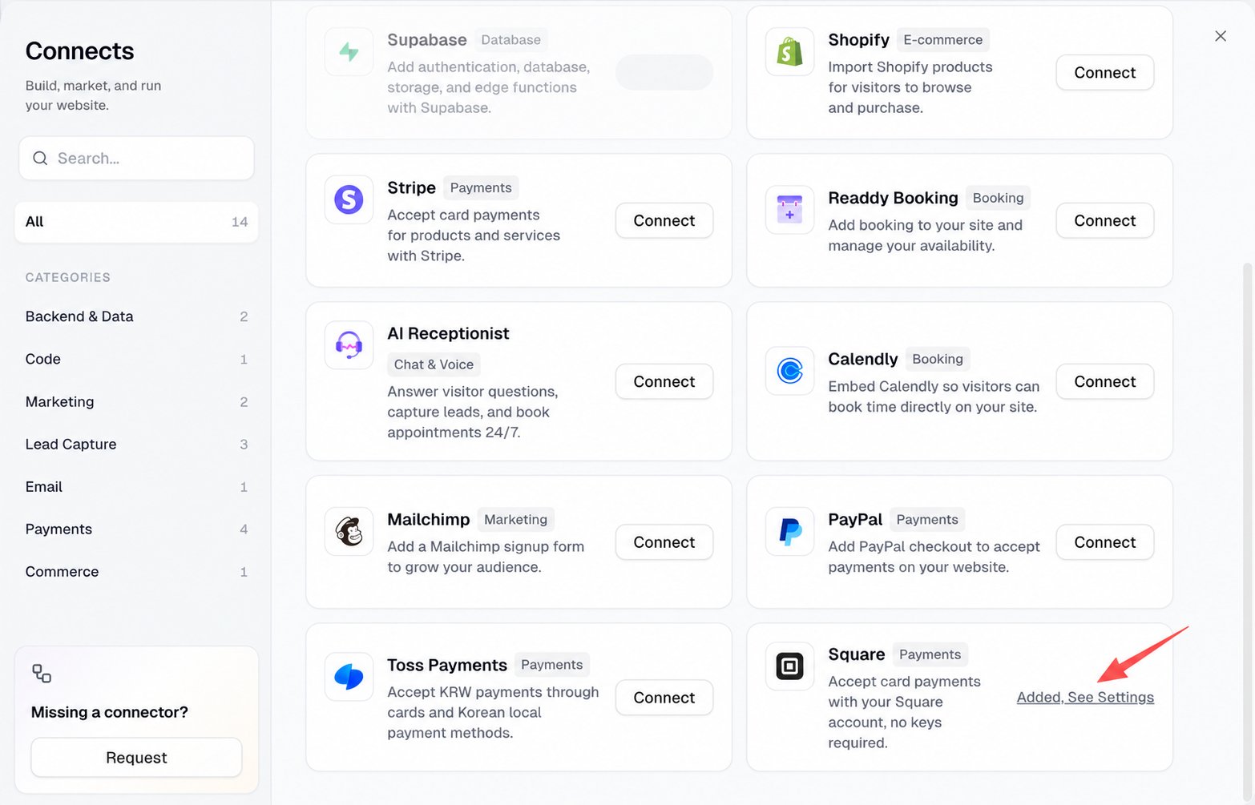This screenshot has height=805, width=1255.
Task: Filter by Payments category
Action: [x=136, y=529]
